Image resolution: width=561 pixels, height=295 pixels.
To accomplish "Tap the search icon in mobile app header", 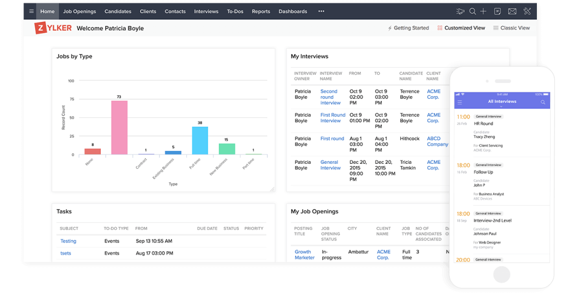I will click(x=543, y=102).
